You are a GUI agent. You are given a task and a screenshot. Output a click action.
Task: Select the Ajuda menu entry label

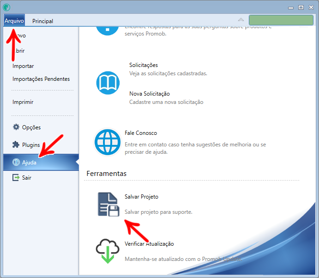coord(29,163)
